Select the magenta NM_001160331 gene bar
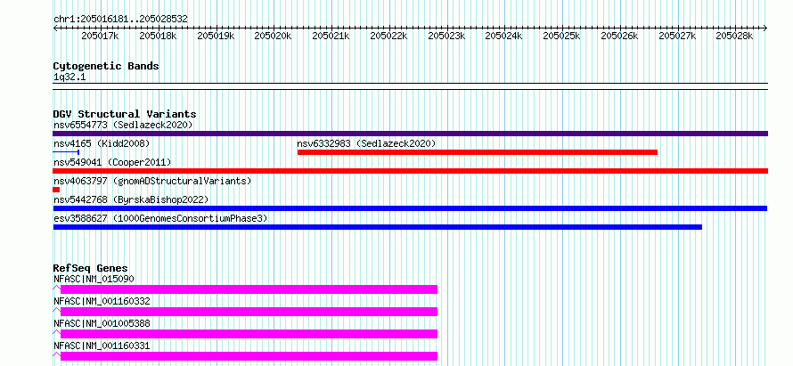Image resolution: width=793 pixels, height=366 pixels. [x=249, y=356]
